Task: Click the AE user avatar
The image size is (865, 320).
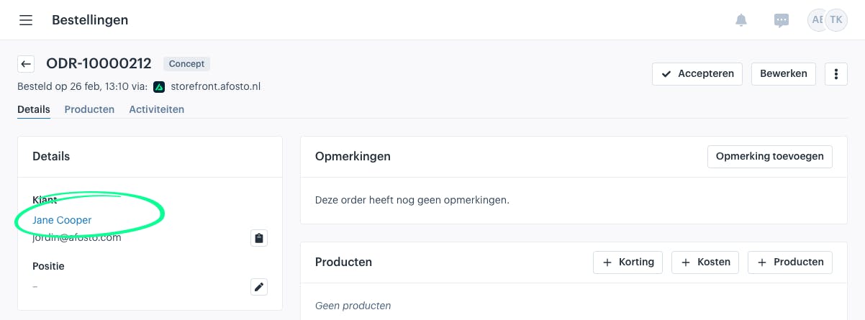Action: click(x=817, y=20)
